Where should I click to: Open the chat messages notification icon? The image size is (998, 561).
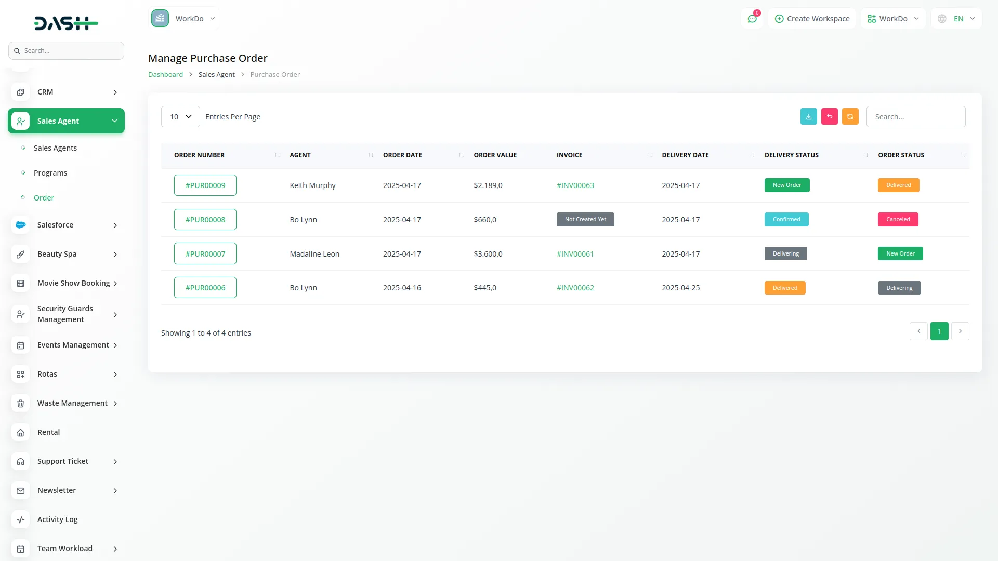click(752, 19)
